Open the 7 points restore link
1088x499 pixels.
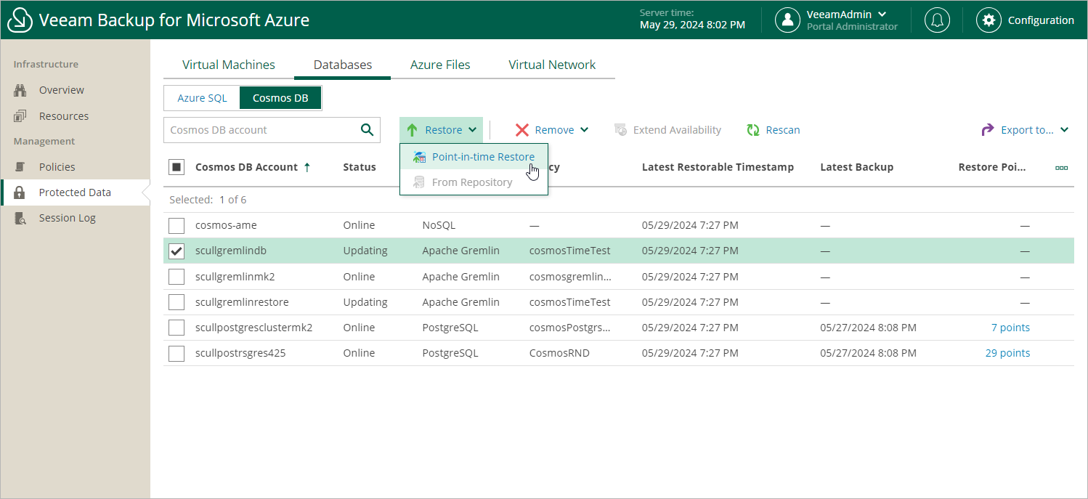(x=1010, y=328)
